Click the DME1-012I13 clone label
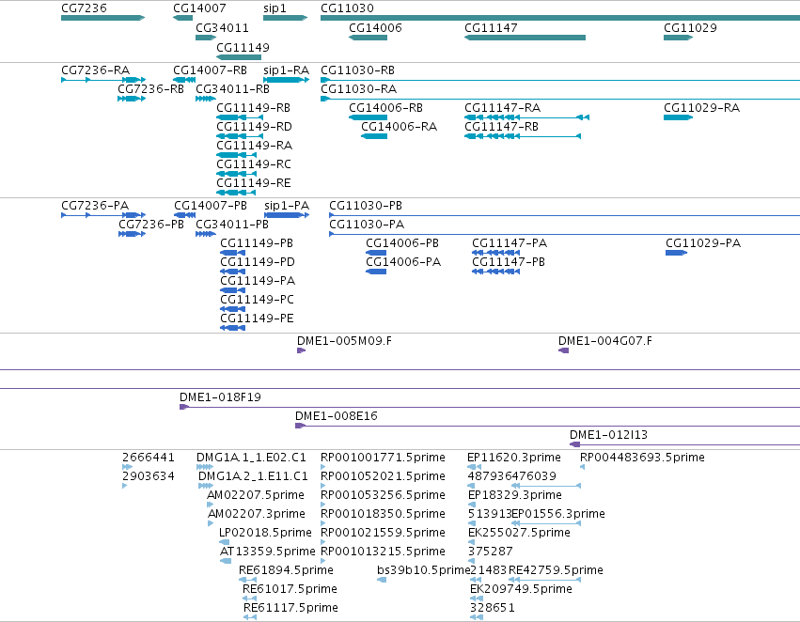Image resolution: width=800 pixels, height=622 pixels. pyautogui.click(x=608, y=435)
